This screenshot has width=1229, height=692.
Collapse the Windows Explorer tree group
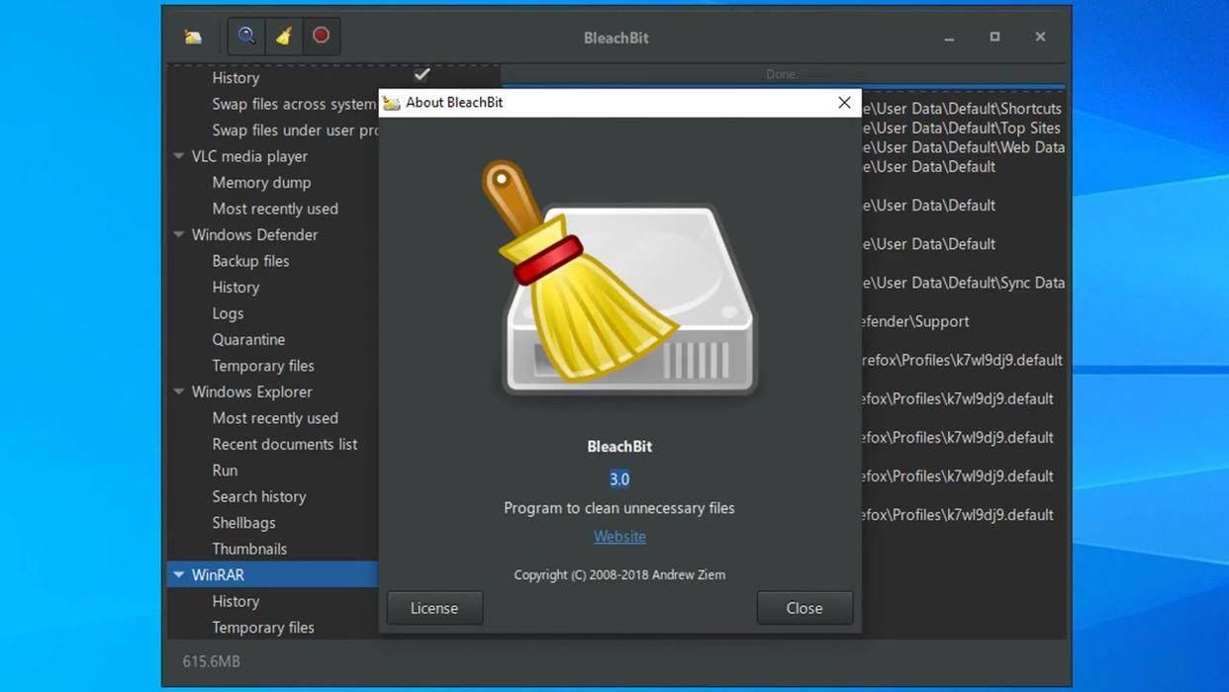(x=179, y=391)
